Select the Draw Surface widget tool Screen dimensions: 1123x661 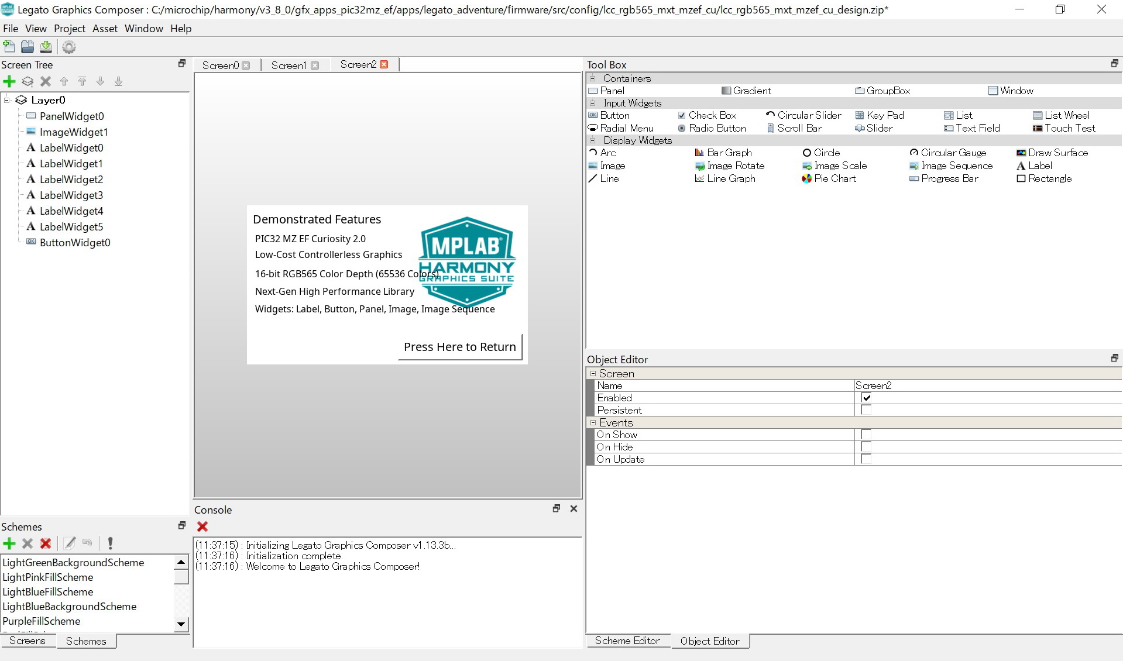[x=1052, y=153]
